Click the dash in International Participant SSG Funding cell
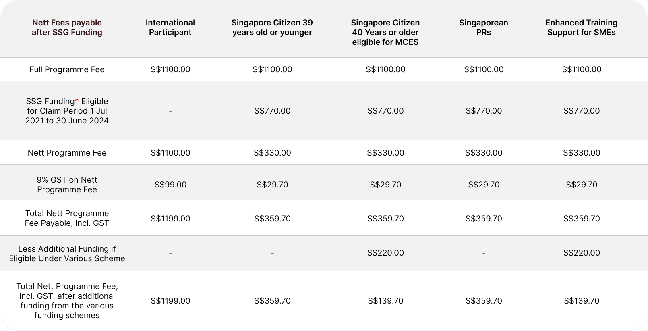The height and width of the screenshot is (331, 648). (x=170, y=111)
